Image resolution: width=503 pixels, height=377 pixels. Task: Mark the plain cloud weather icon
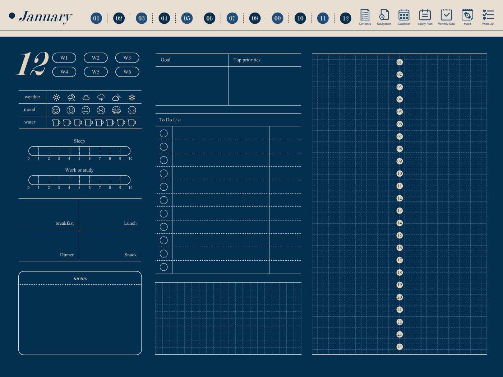(x=86, y=97)
